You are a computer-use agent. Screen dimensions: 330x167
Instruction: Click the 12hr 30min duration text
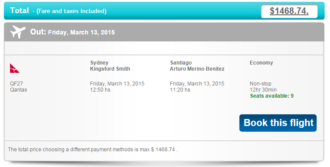263,90
